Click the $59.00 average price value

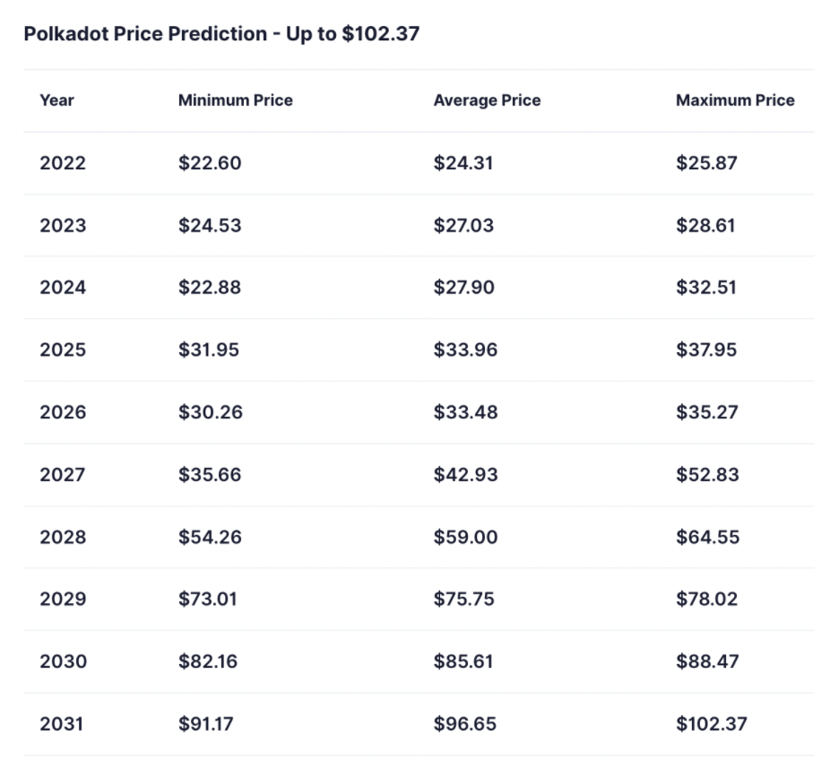465,537
